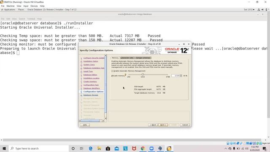Go to Configuration Type step
Viewport: 270px width, 152px height.
click(x=91, y=85)
